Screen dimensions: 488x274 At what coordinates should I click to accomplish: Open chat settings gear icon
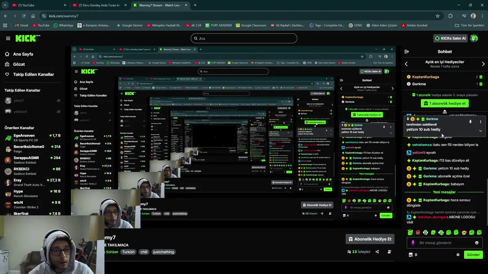pyautogui.click(x=458, y=255)
